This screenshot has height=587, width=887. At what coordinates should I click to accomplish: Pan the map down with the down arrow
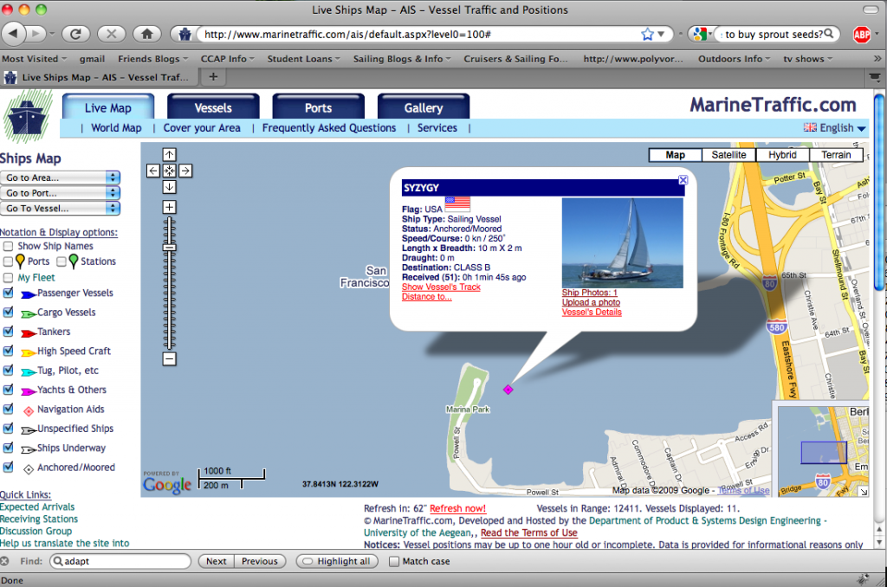(169, 187)
